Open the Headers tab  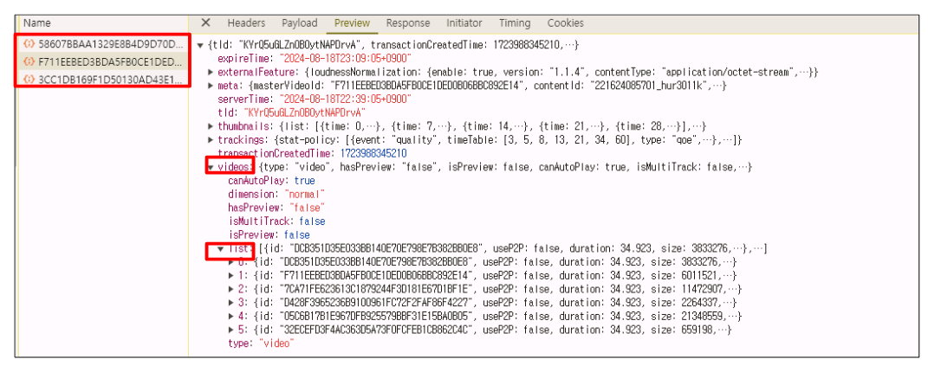point(246,23)
